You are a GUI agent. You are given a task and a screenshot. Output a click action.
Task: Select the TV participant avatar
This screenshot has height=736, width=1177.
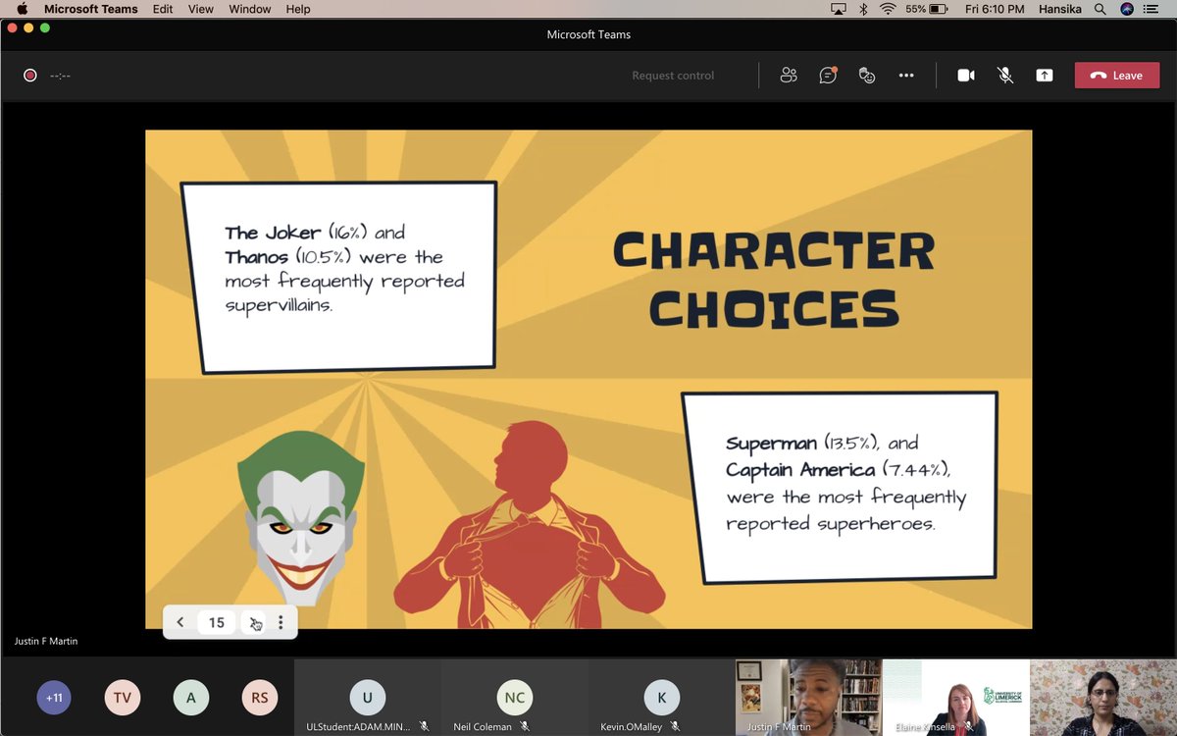coord(123,698)
